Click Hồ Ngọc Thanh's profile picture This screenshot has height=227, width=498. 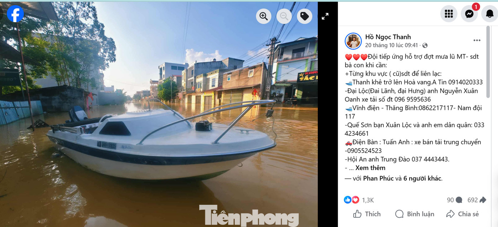pyautogui.click(x=353, y=41)
